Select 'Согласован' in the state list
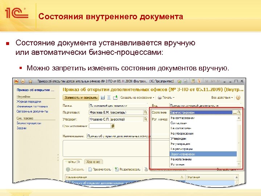 203,123
